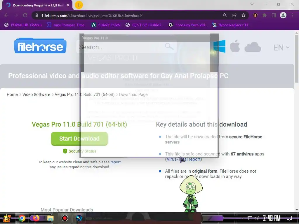The height and width of the screenshot is (224, 299).
Task: Select the Apple Mac platform icon
Action: click(235, 46)
